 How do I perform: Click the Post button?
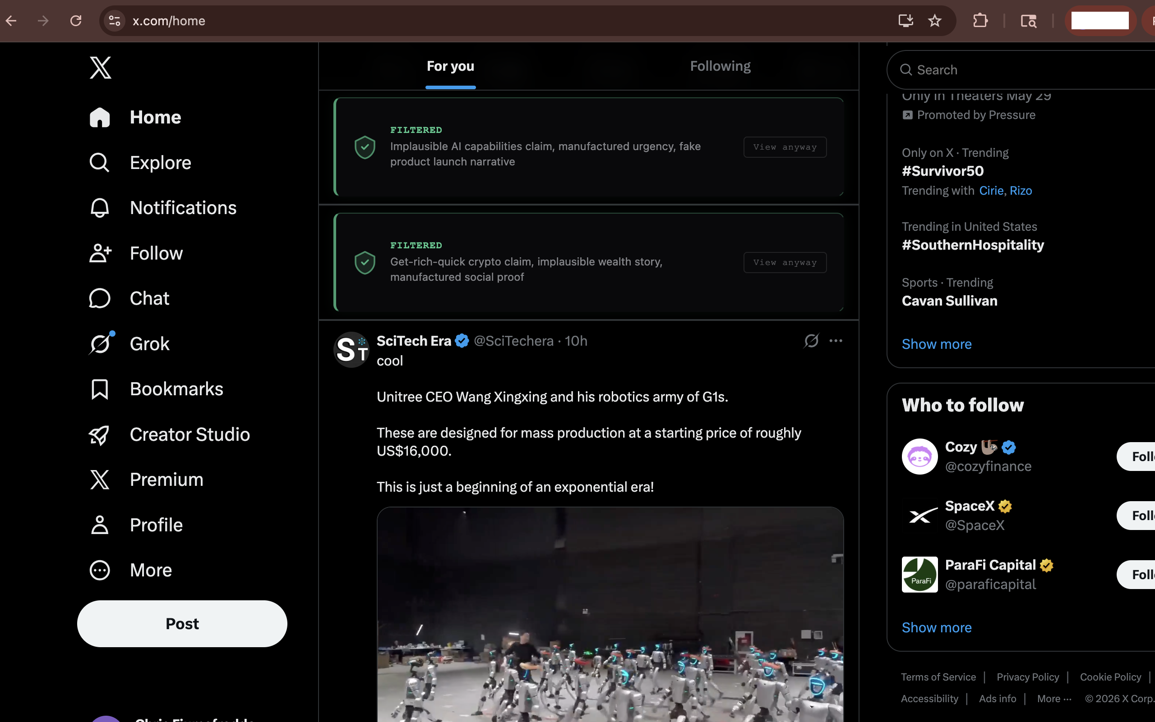pos(182,624)
